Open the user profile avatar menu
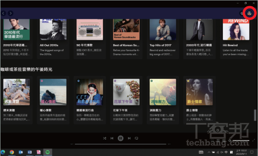This screenshot has height=156, width=258. point(249,13)
